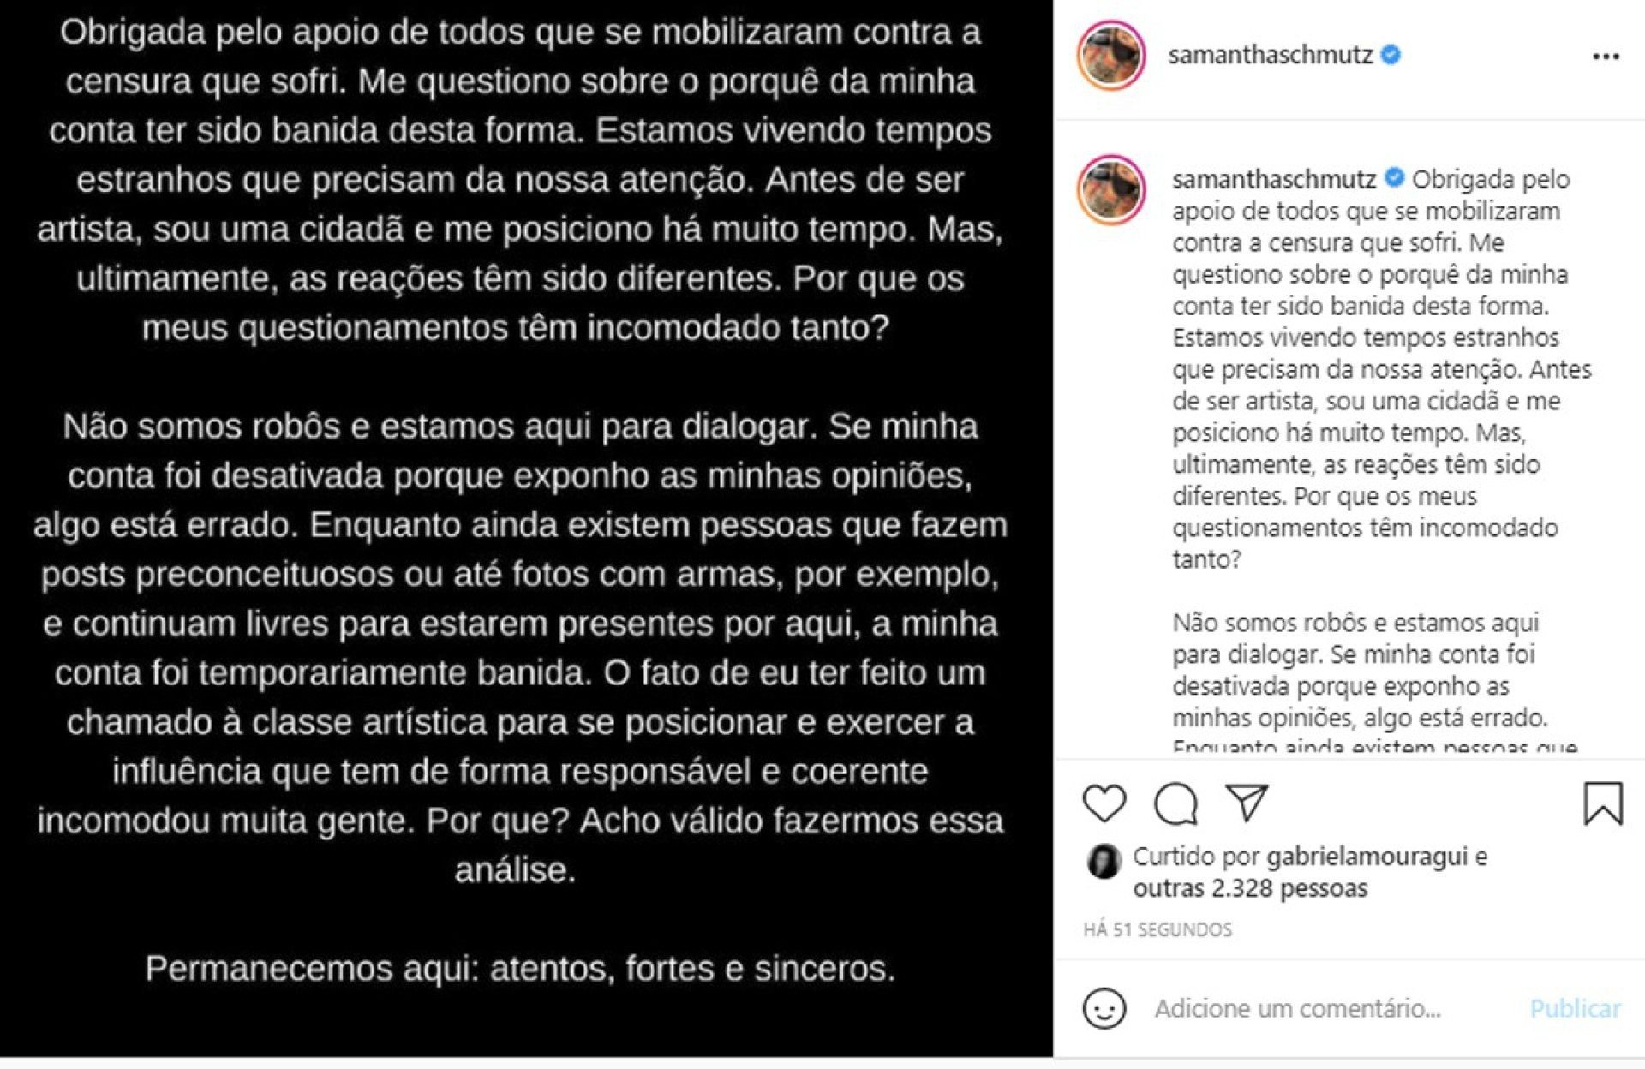The height and width of the screenshot is (1069, 1645).
Task: Click the verified badge in the caption
Action: [1395, 178]
